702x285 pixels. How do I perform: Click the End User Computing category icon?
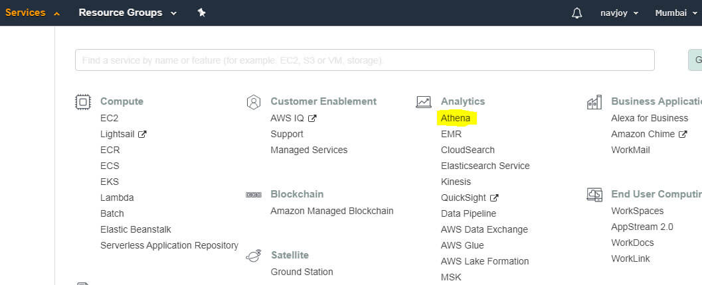click(594, 194)
